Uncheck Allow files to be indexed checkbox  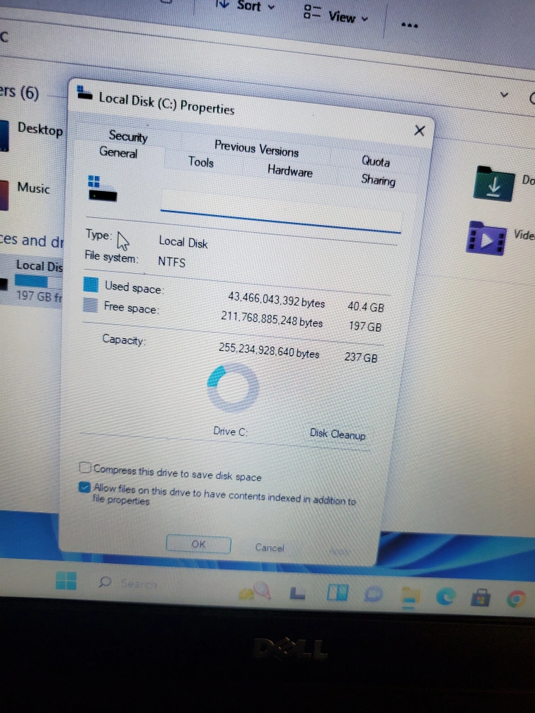pyautogui.click(x=84, y=487)
